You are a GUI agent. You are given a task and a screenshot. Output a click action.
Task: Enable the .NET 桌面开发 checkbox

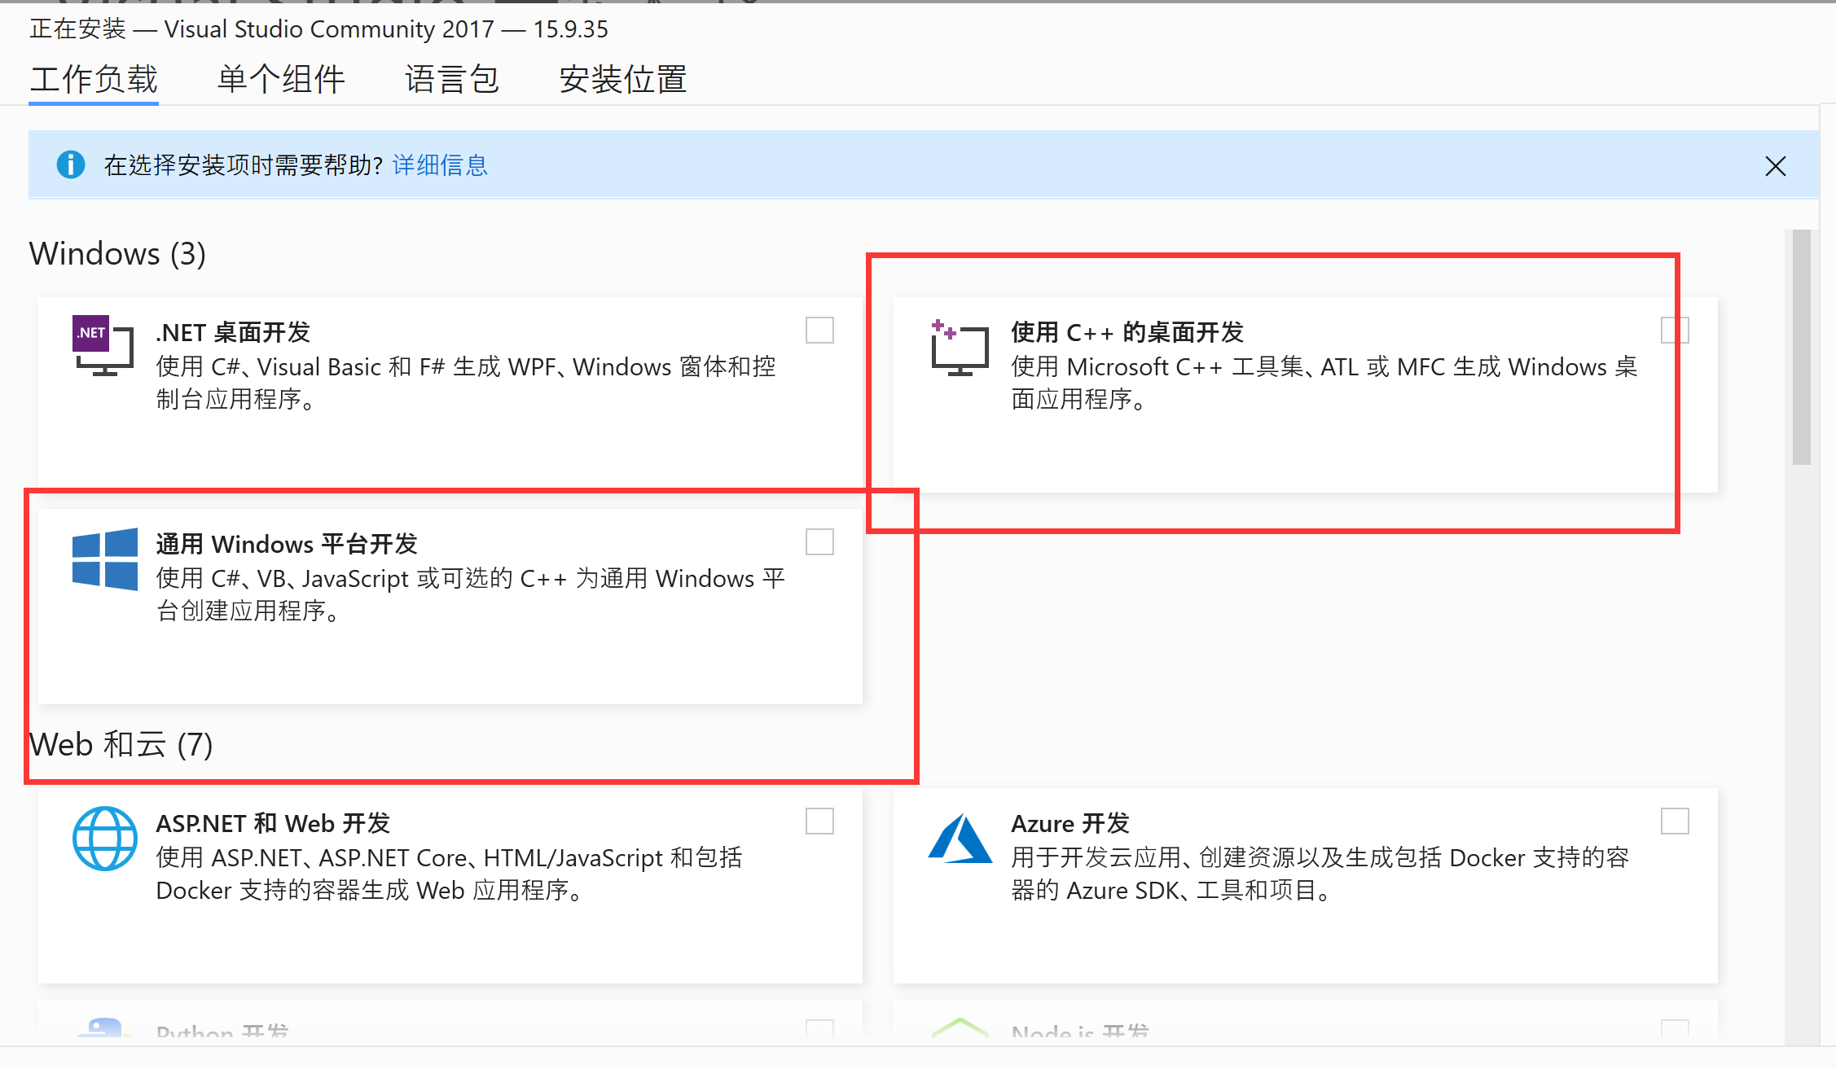click(819, 331)
